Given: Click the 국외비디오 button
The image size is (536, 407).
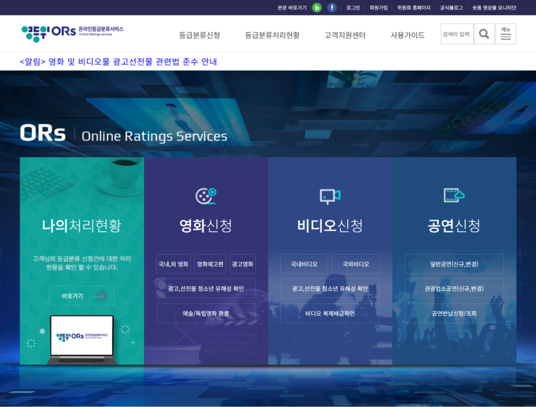Looking at the screenshot, I should tap(355, 264).
